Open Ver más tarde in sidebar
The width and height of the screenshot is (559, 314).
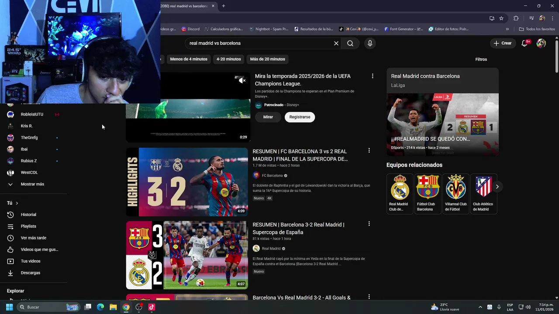pos(34,238)
